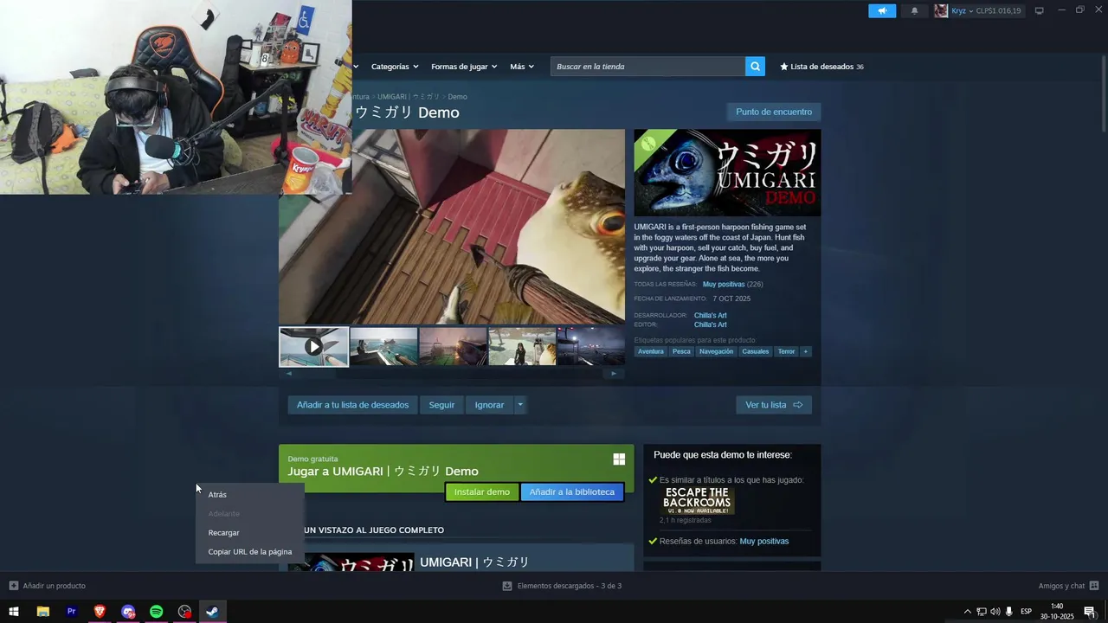Image resolution: width=1108 pixels, height=623 pixels.
Task: Click the downloads icon in the bottom bar
Action: click(507, 586)
